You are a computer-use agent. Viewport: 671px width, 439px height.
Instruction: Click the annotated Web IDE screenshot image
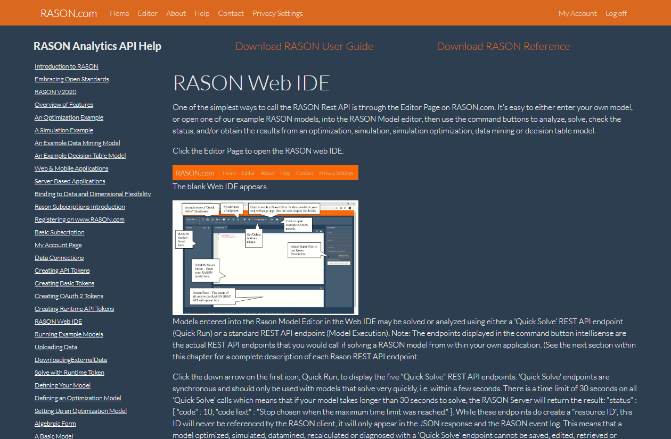click(x=265, y=257)
